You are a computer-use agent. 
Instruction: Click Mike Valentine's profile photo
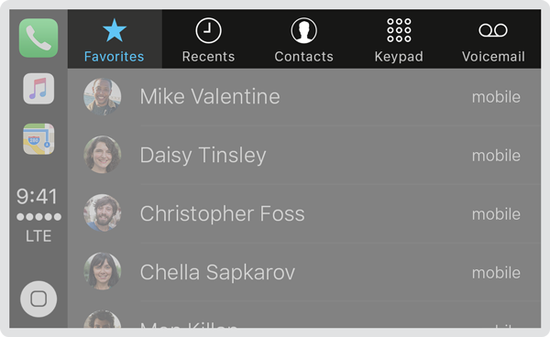tap(103, 97)
